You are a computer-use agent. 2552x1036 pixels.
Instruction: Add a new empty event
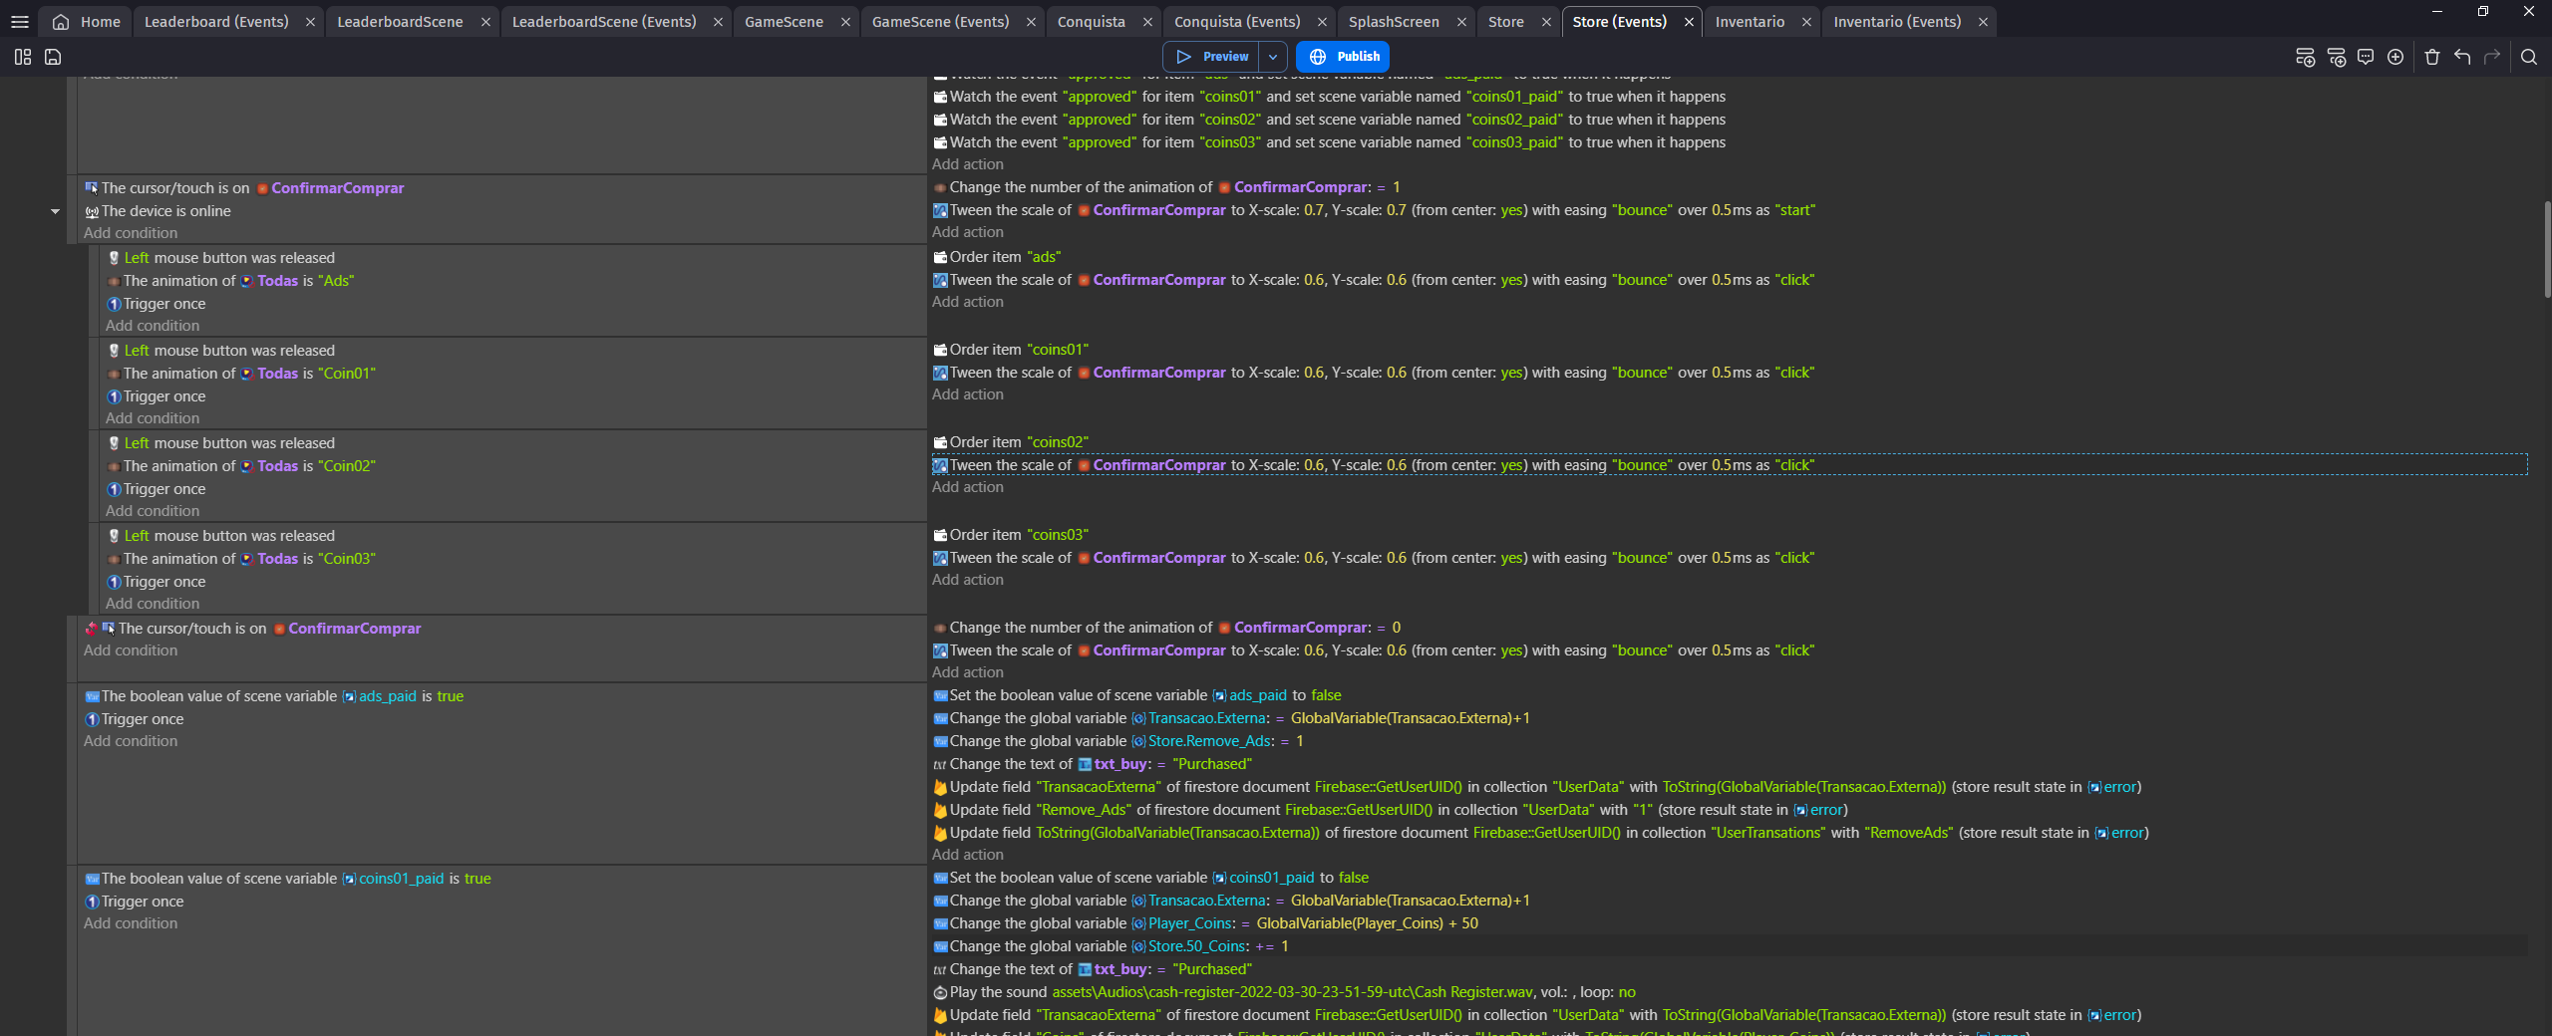click(2305, 57)
